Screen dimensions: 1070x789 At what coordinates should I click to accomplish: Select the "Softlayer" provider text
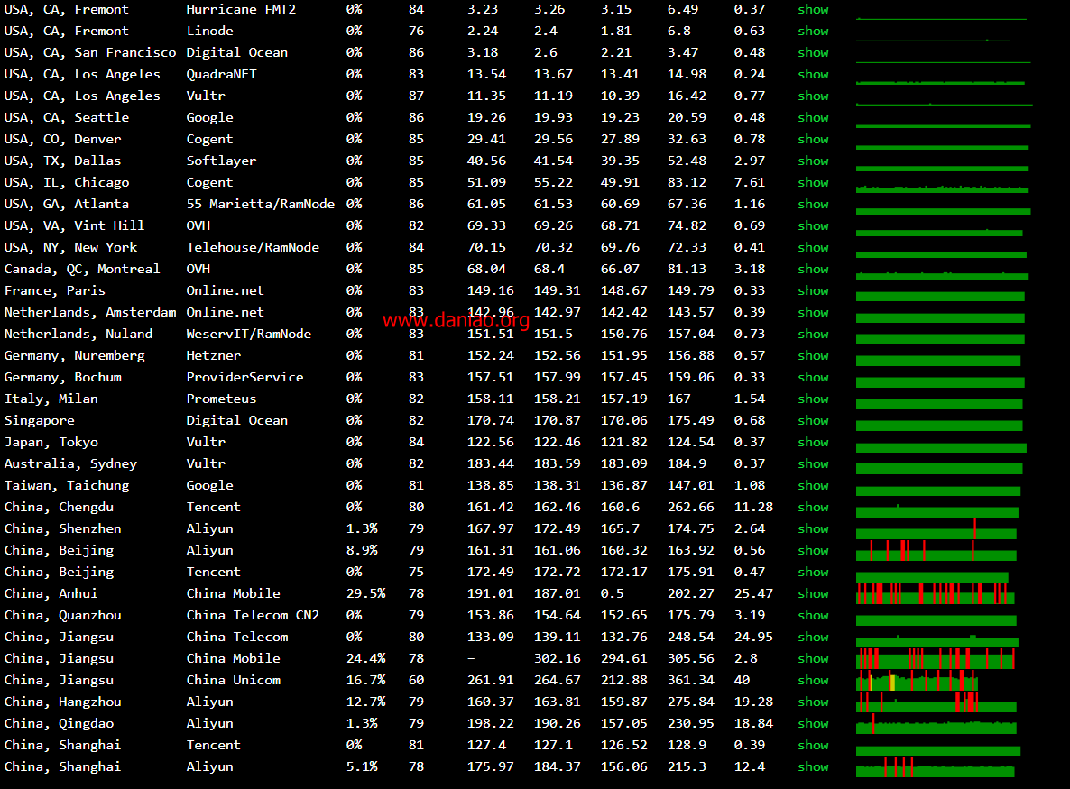click(x=221, y=161)
